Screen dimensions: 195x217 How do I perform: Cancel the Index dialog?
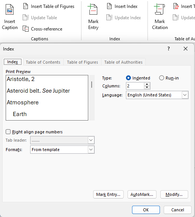(x=178, y=210)
